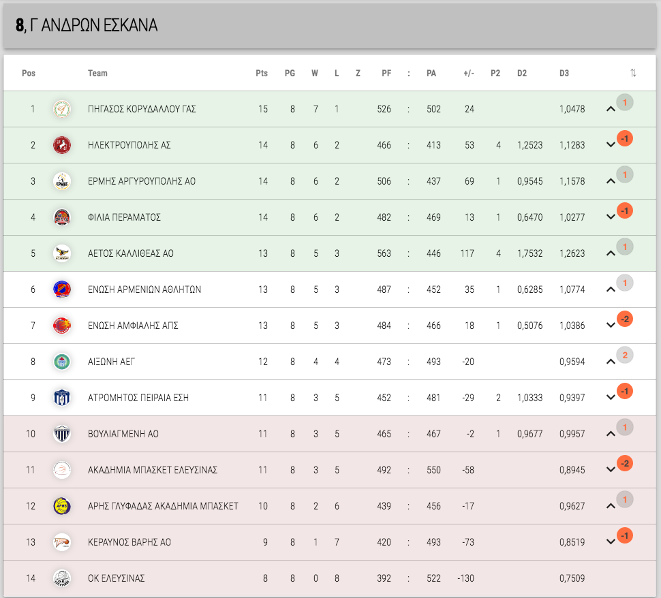Click the ΦΙΛΙΑ ΠΕΡΑΜΑΤΟΣ team logo
This screenshot has width=661, height=598.
pyautogui.click(x=62, y=217)
